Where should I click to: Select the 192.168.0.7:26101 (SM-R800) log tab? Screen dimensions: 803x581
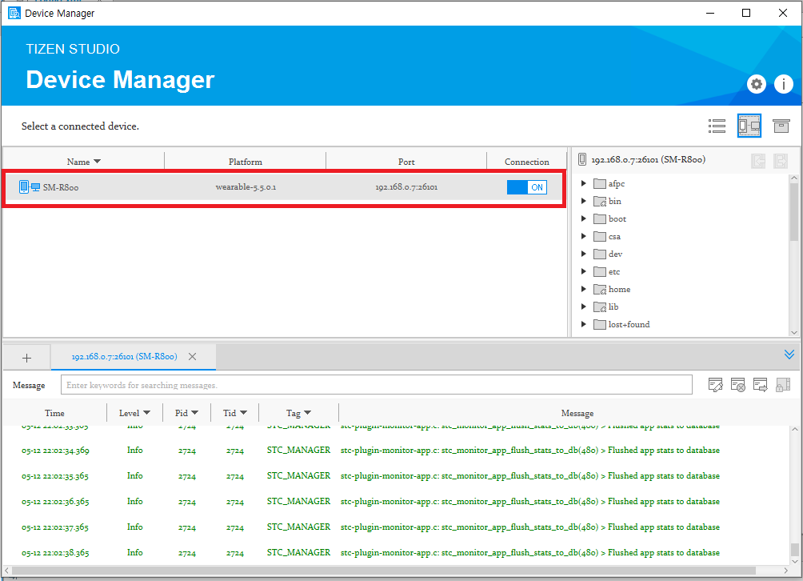pos(125,357)
